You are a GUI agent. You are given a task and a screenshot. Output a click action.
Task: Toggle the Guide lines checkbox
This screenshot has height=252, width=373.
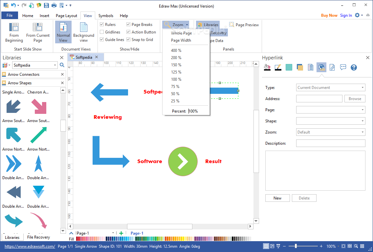click(x=102, y=39)
